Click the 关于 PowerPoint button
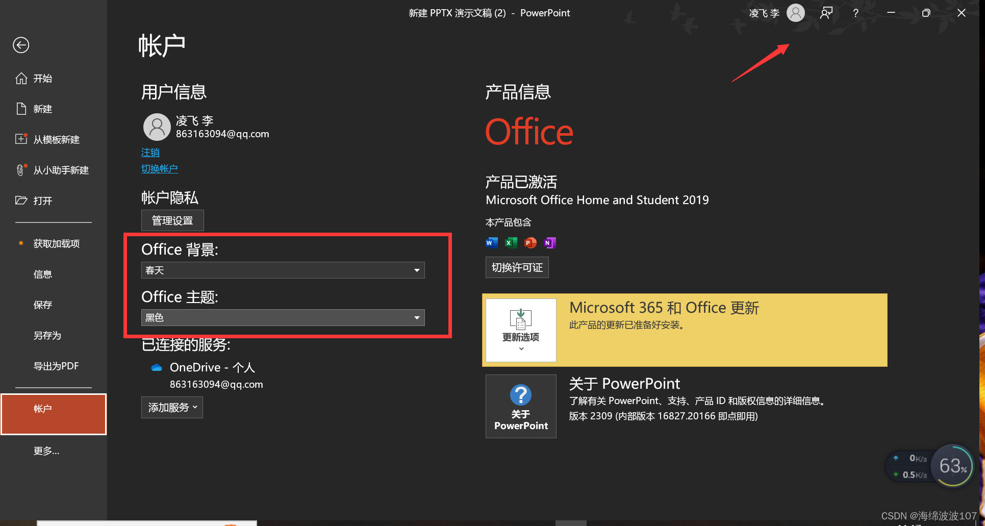985x526 pixels. point(521,406)
